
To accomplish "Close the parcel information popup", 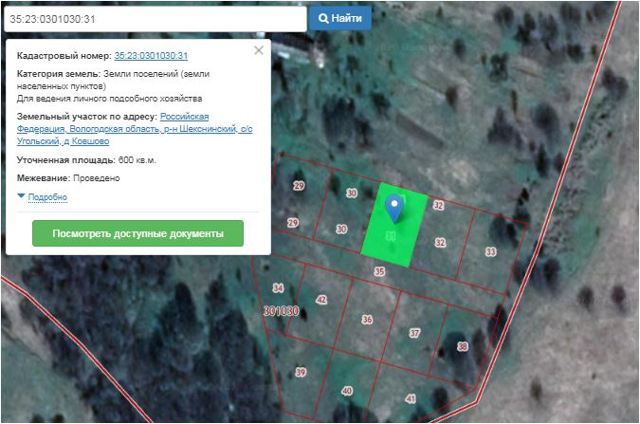I will coord(259,51).
